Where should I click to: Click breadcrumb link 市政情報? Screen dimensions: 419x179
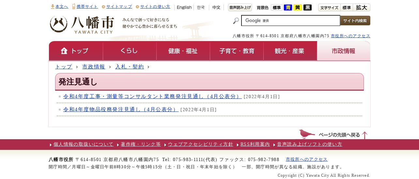[94, 67]
